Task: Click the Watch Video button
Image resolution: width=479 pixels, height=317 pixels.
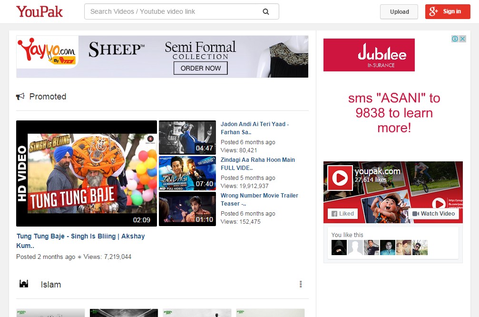Action: click(434, 214)
